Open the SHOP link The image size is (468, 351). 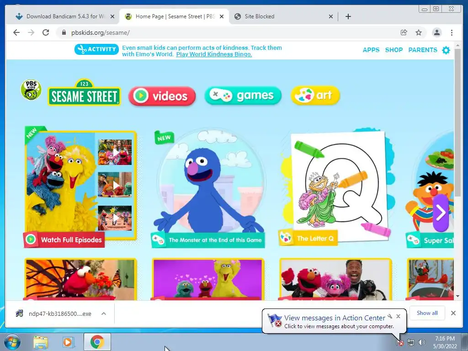(394, 50)
